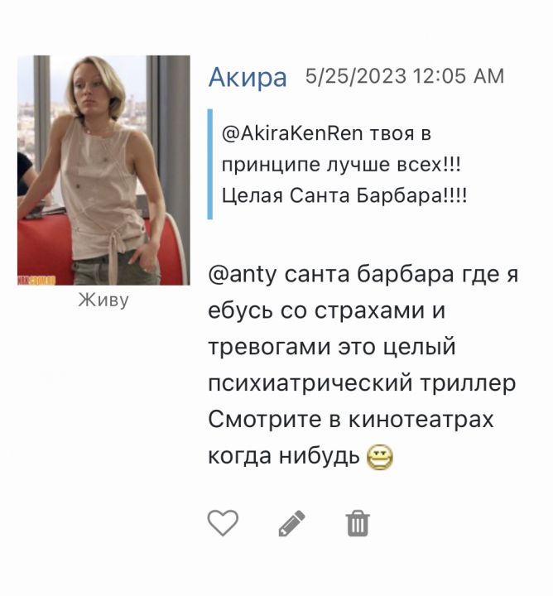
Task: Click the 5/25/2023 12:05 AM timestamp
Action: tap(404, 76)
